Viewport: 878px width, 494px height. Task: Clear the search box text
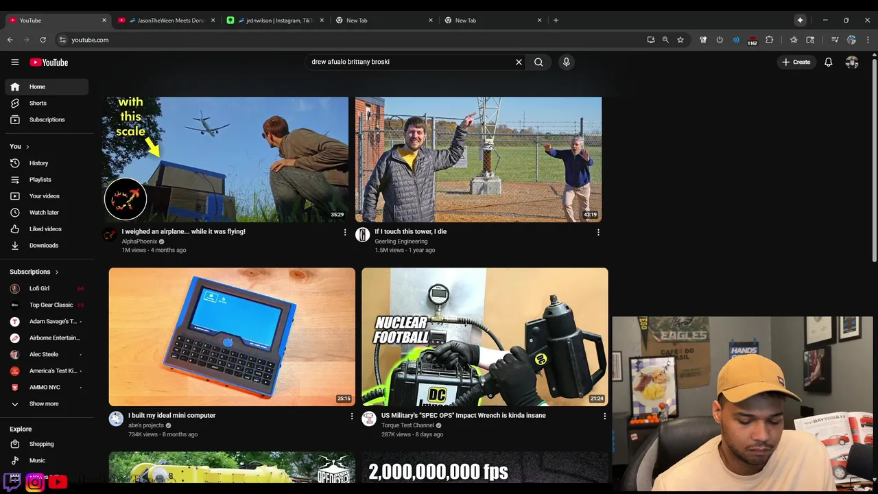coord(519,62)
